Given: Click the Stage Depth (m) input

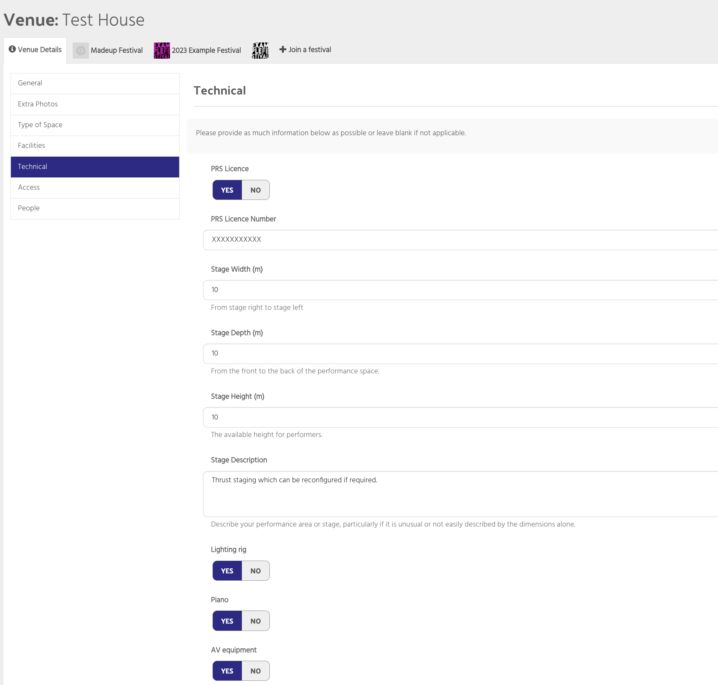Looking at the screenshot, I should [461, 353].
